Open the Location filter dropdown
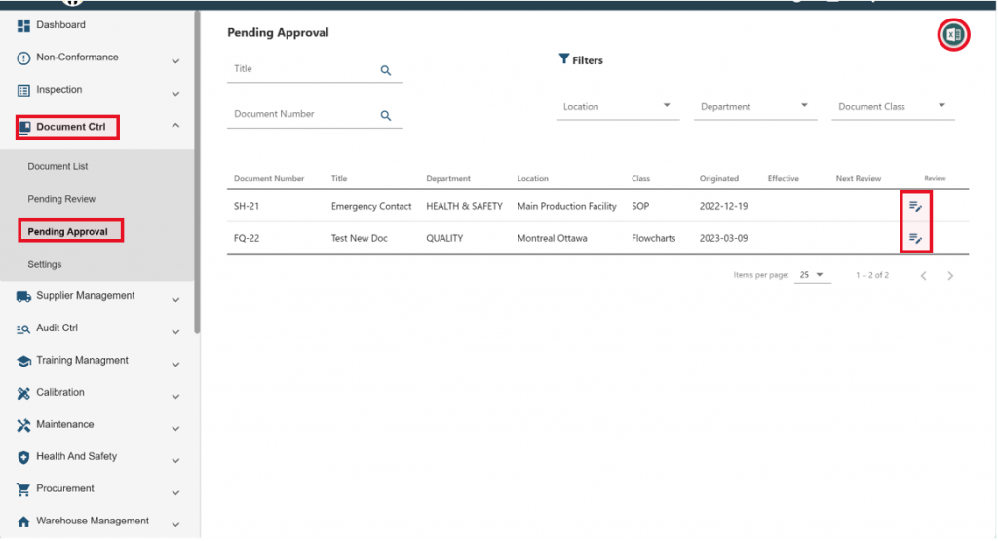The image size is (998, 541). click(667, 106)
